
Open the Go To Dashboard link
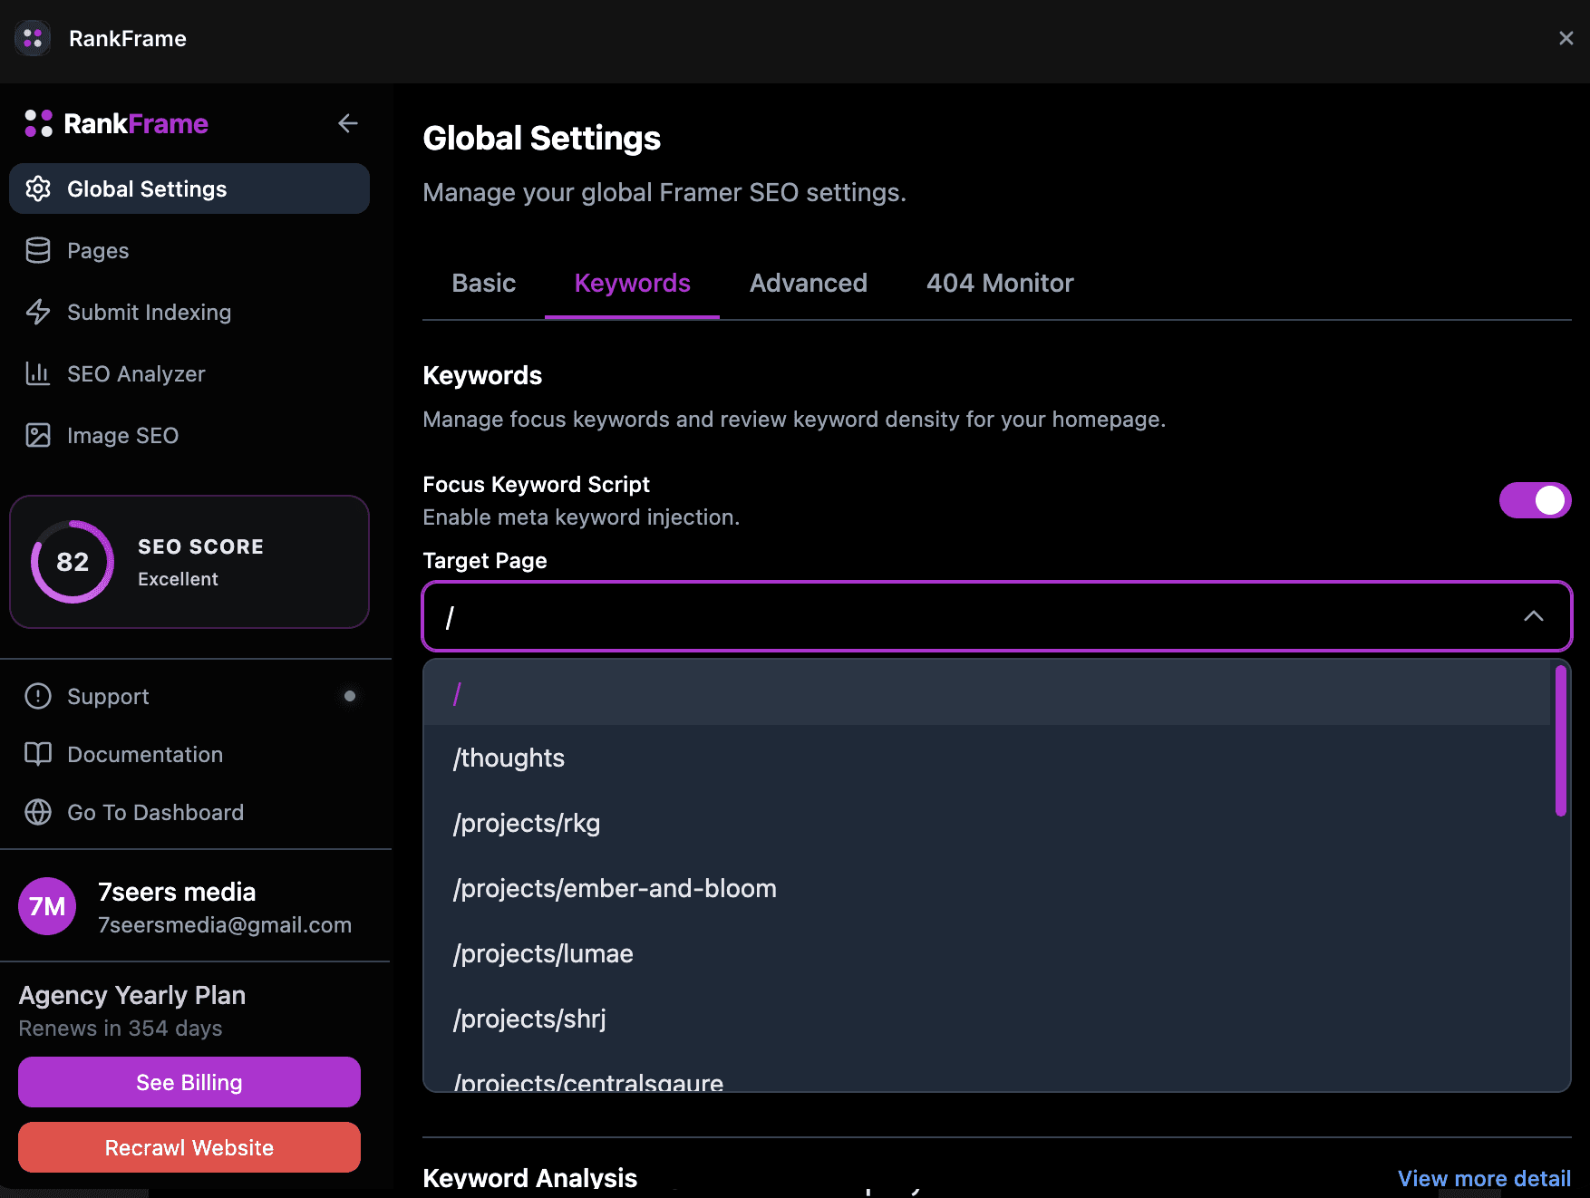[x=189, y=812]
